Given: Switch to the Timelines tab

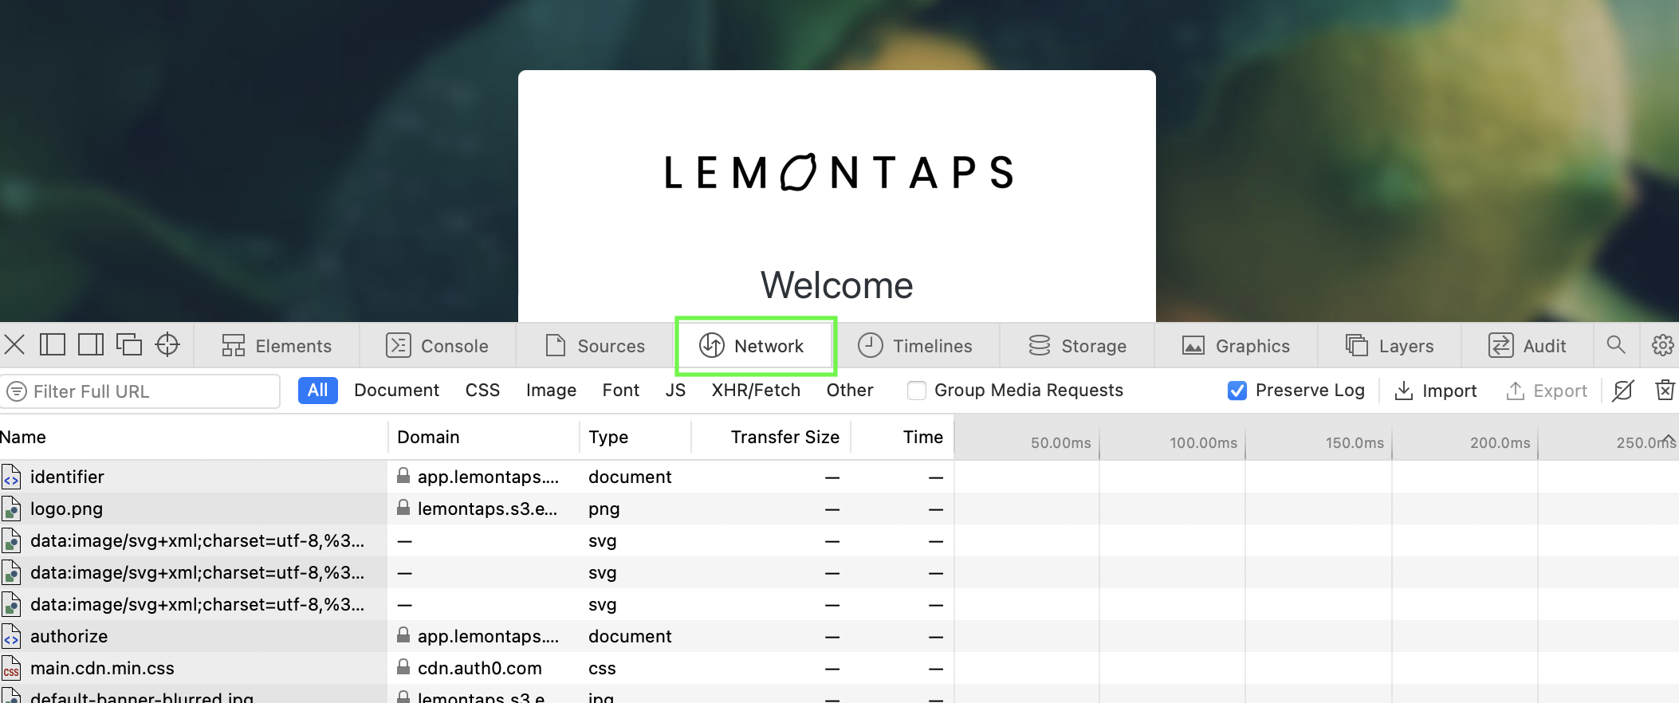Looking at the screenshot, I should pyautogui.click(x=915, y=346).
